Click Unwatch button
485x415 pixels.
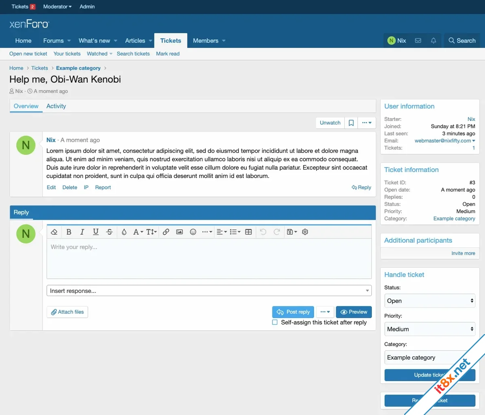pos(330,123)
